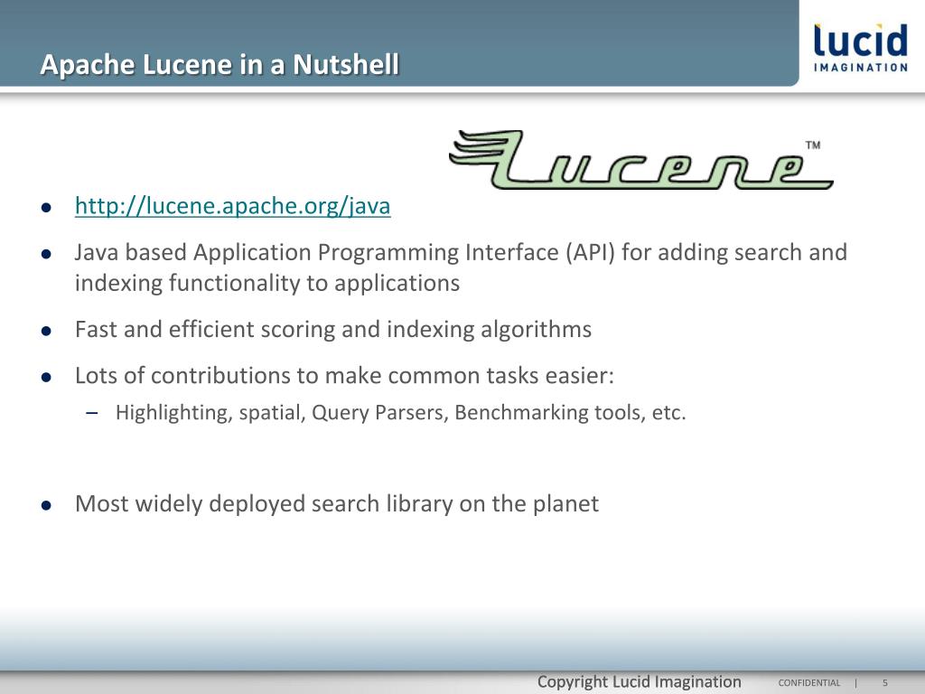Click the 'Highlighting, spatial, Query Parsers' sub-bullet
Image resolution: width=925 pixels, height=694 pixels.
(400, 412)
